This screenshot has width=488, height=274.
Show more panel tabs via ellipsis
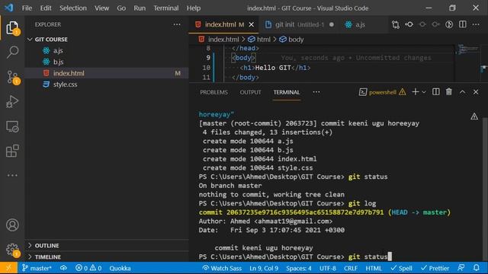316,92
